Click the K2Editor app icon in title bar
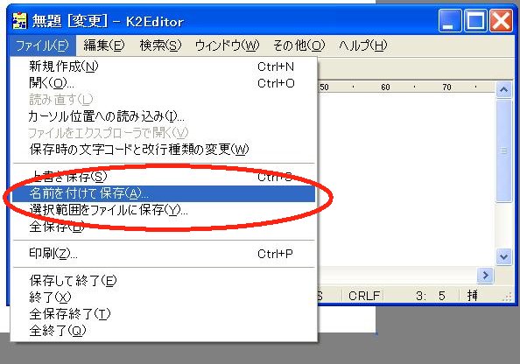Image resolution: width=520 pixels, height=364 pixels. pyautogui.click(x=19, y=21)
